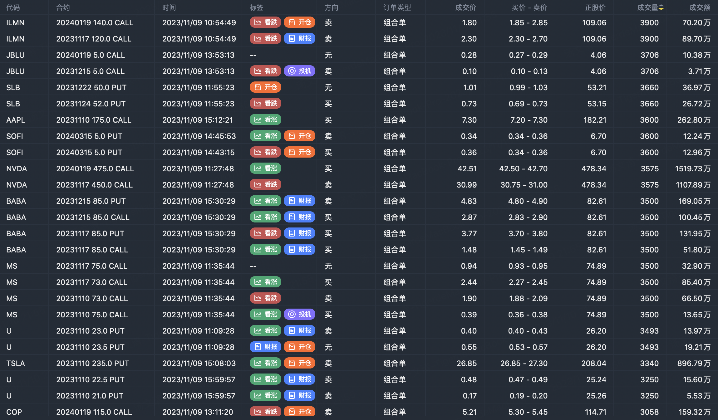The image size is (718, 420).
Task: Click the 看跌 tag on JBLU 20231215 5.0 CALL row
Action: tap(265, 71)
